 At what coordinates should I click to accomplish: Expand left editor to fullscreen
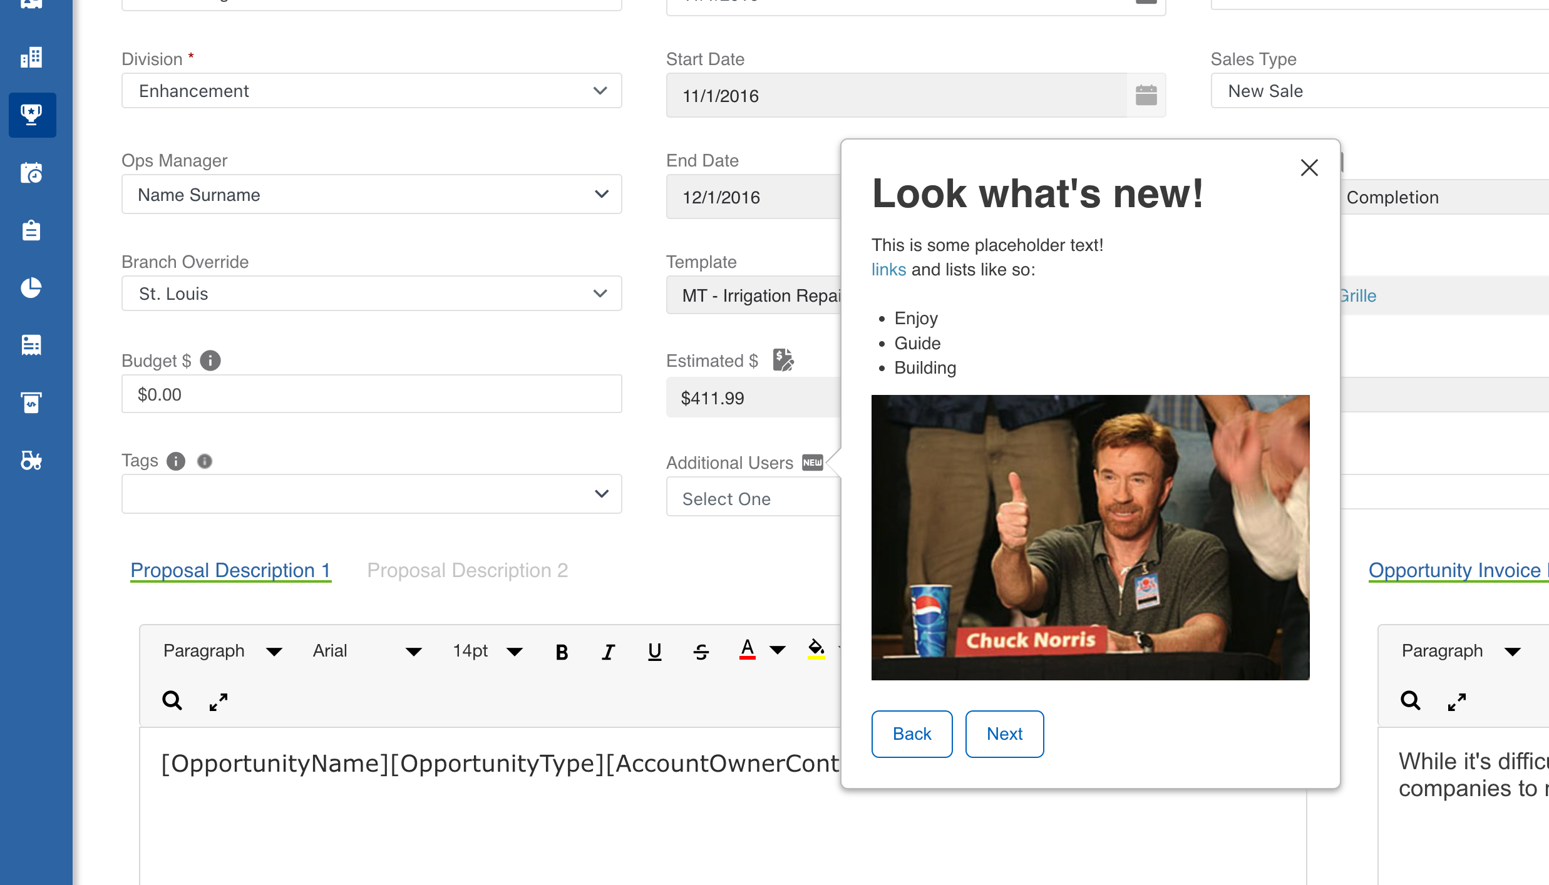219,702
